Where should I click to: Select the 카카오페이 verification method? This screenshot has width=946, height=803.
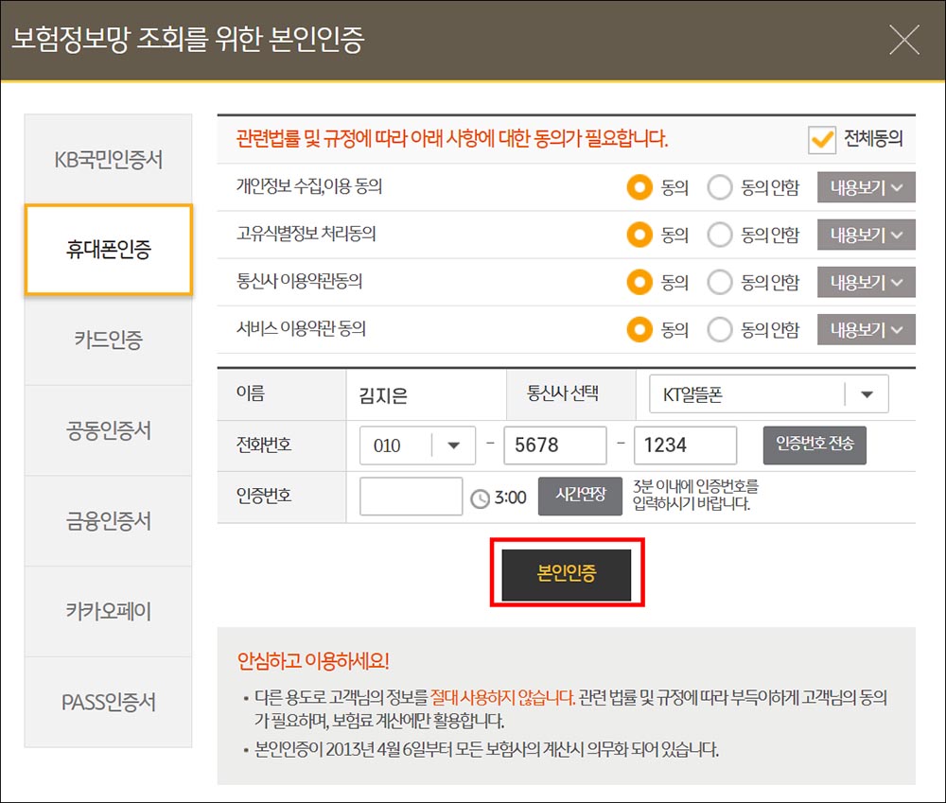coord(108,611)
